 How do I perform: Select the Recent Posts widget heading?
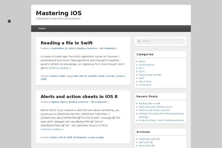147,97
